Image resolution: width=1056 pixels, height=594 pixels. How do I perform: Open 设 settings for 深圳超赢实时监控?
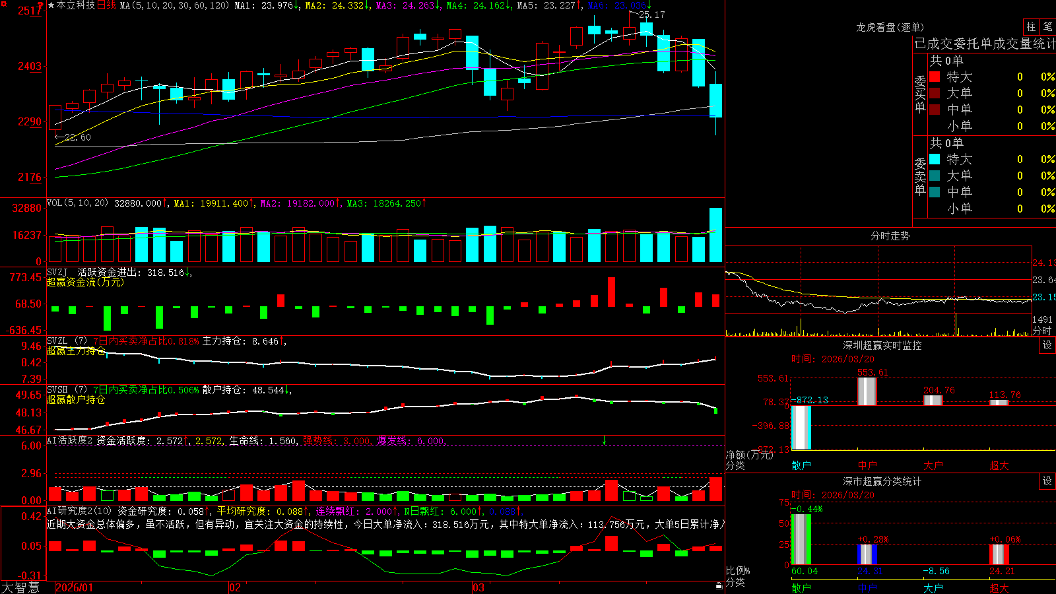coord(1047,345)
